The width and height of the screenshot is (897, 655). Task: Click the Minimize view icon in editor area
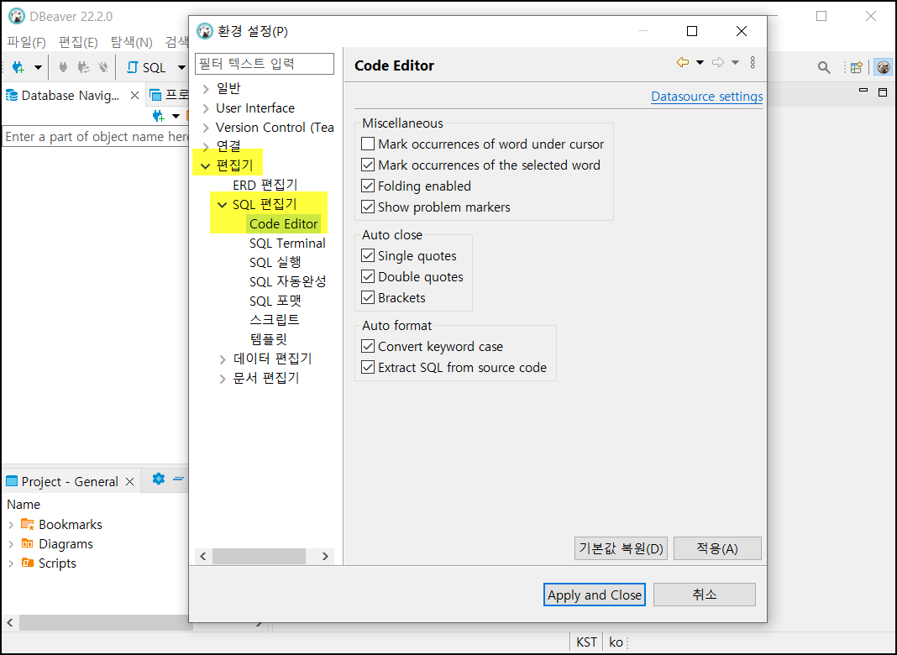coord(863,91)
